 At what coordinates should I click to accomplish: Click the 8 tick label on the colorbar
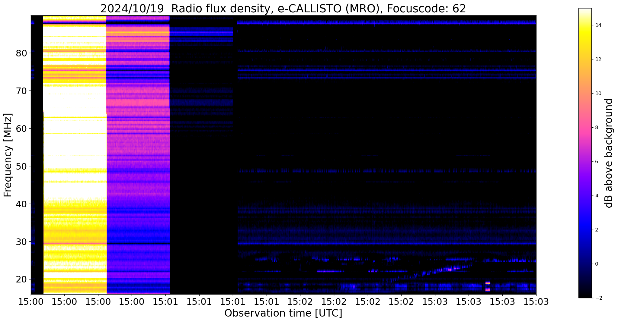pos(596,128)
